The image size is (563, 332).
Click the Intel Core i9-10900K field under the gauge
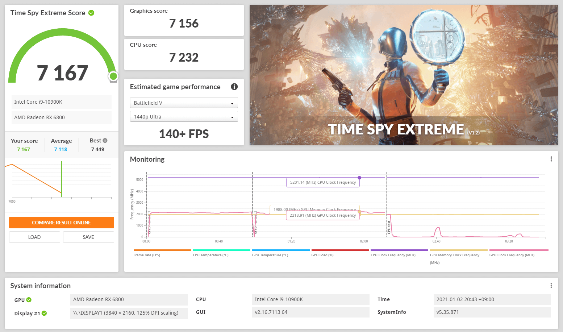tap(62, 102)
